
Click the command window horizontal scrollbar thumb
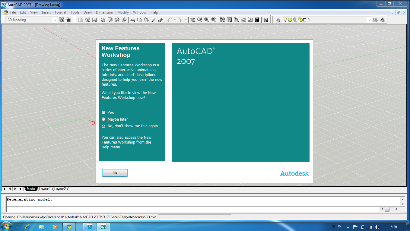pyautogui.click(x=387, y=209)
